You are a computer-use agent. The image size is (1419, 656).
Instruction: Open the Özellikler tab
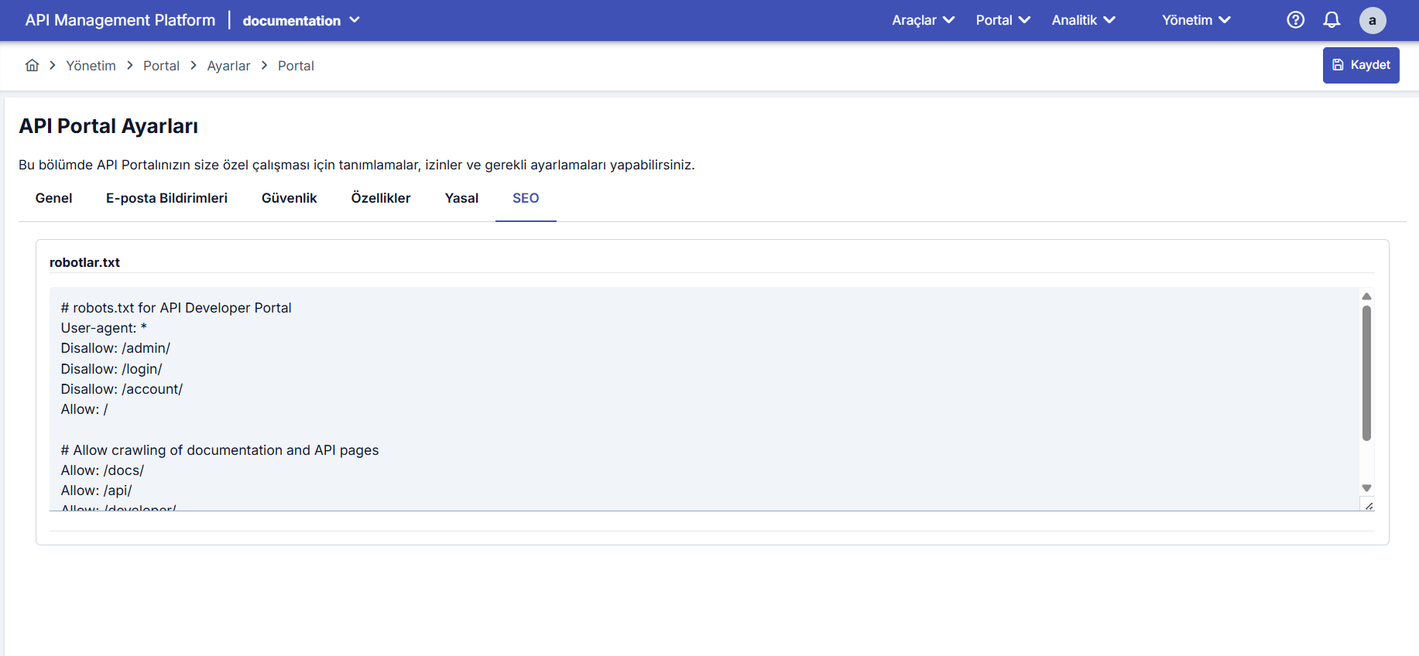pos(381,198)
